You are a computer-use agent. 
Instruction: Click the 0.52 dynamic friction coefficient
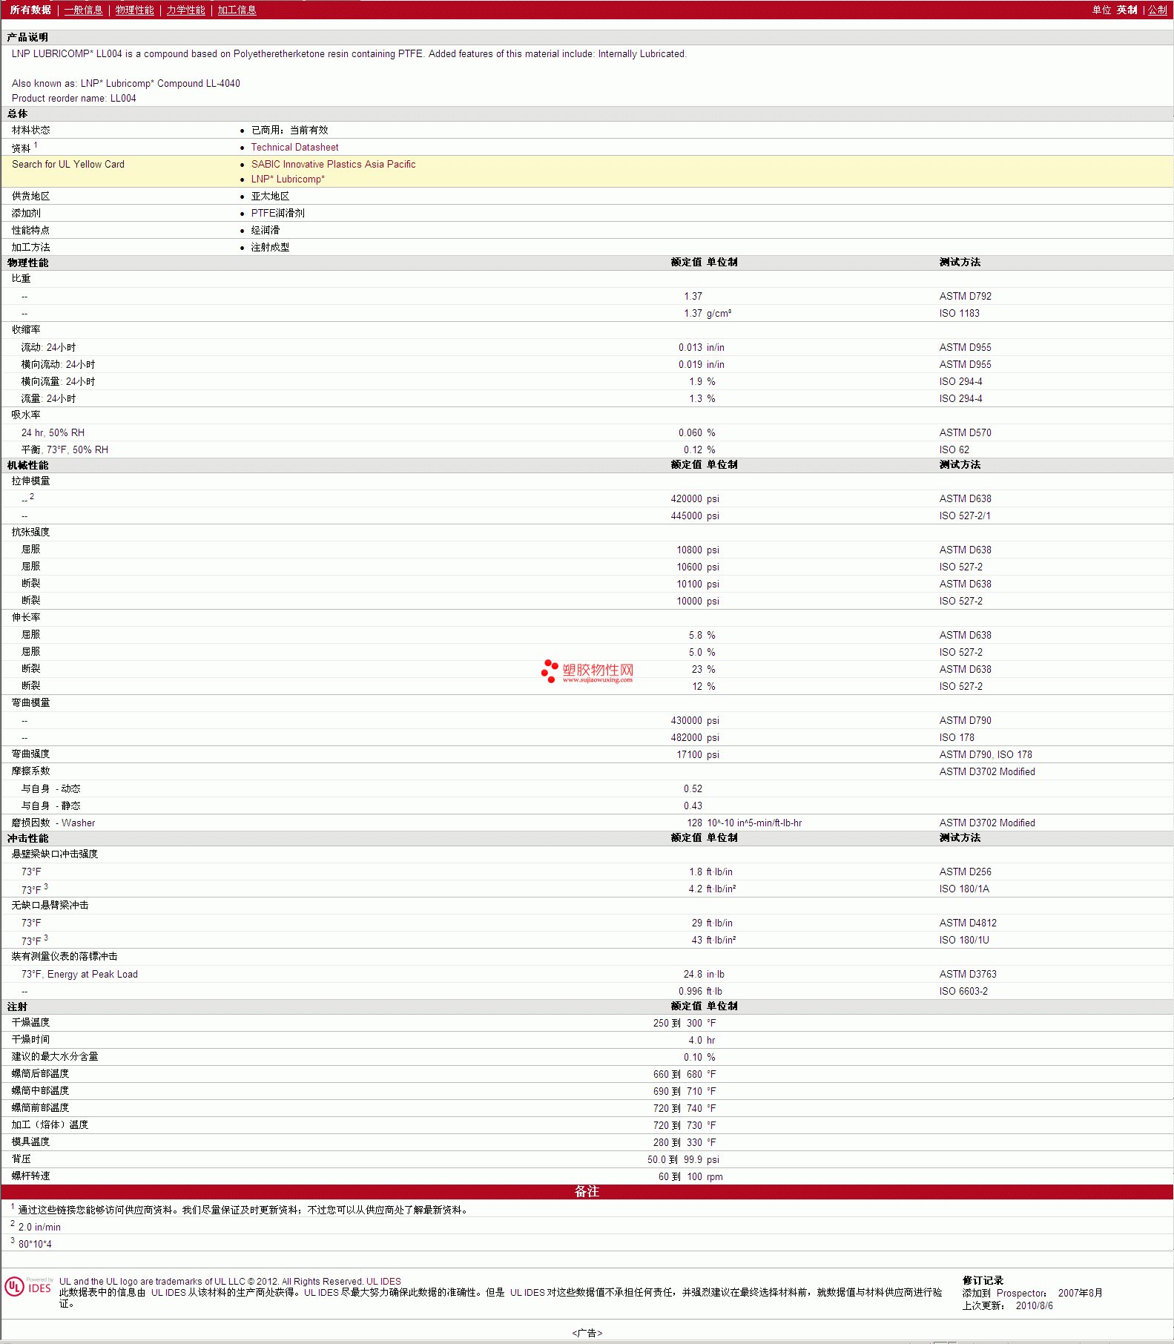pyautogui.click(x=693, y=789)
